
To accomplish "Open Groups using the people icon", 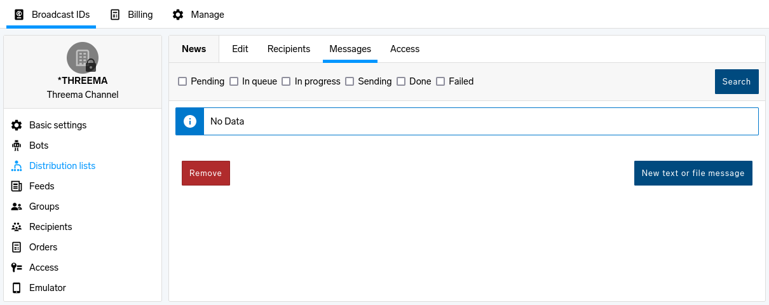I will pos(17,207).
